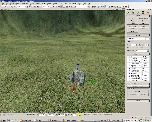
Task: Constrain movement to the XY plane
Action: click(59, 7)
